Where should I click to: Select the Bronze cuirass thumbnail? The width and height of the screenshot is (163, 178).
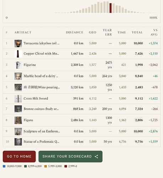[18, 109]
